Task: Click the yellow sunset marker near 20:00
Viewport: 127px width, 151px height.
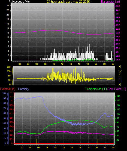Action: [x=98, y=142]
